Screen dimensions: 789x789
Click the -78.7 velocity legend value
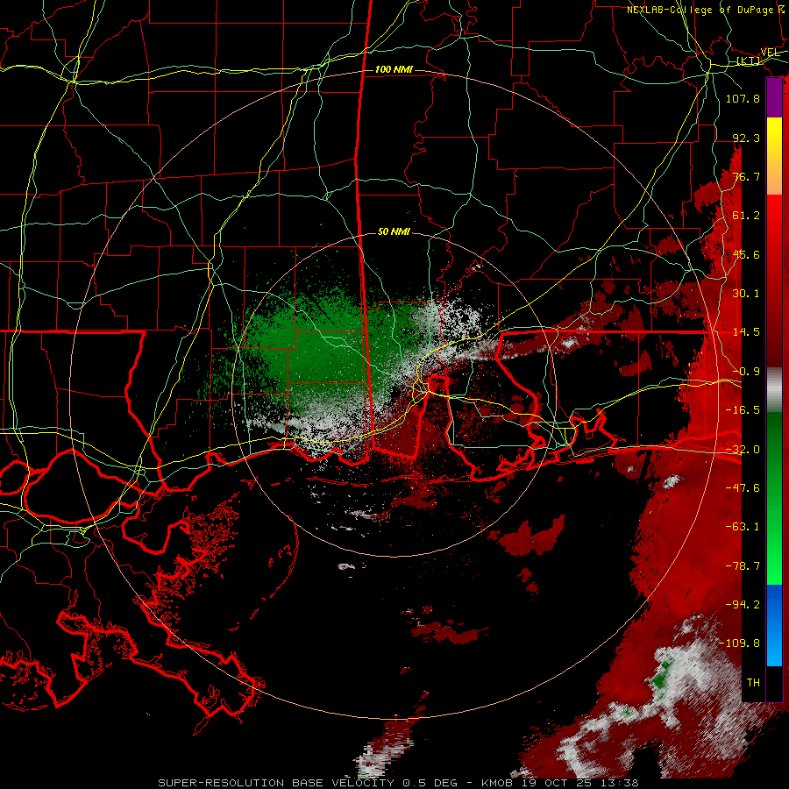[x=743, y=566]
